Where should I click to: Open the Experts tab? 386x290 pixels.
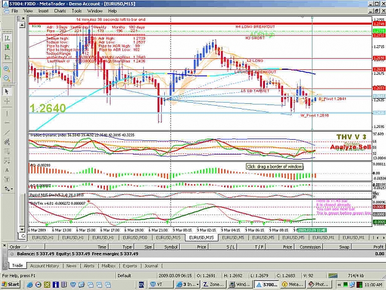pos(130,266)
